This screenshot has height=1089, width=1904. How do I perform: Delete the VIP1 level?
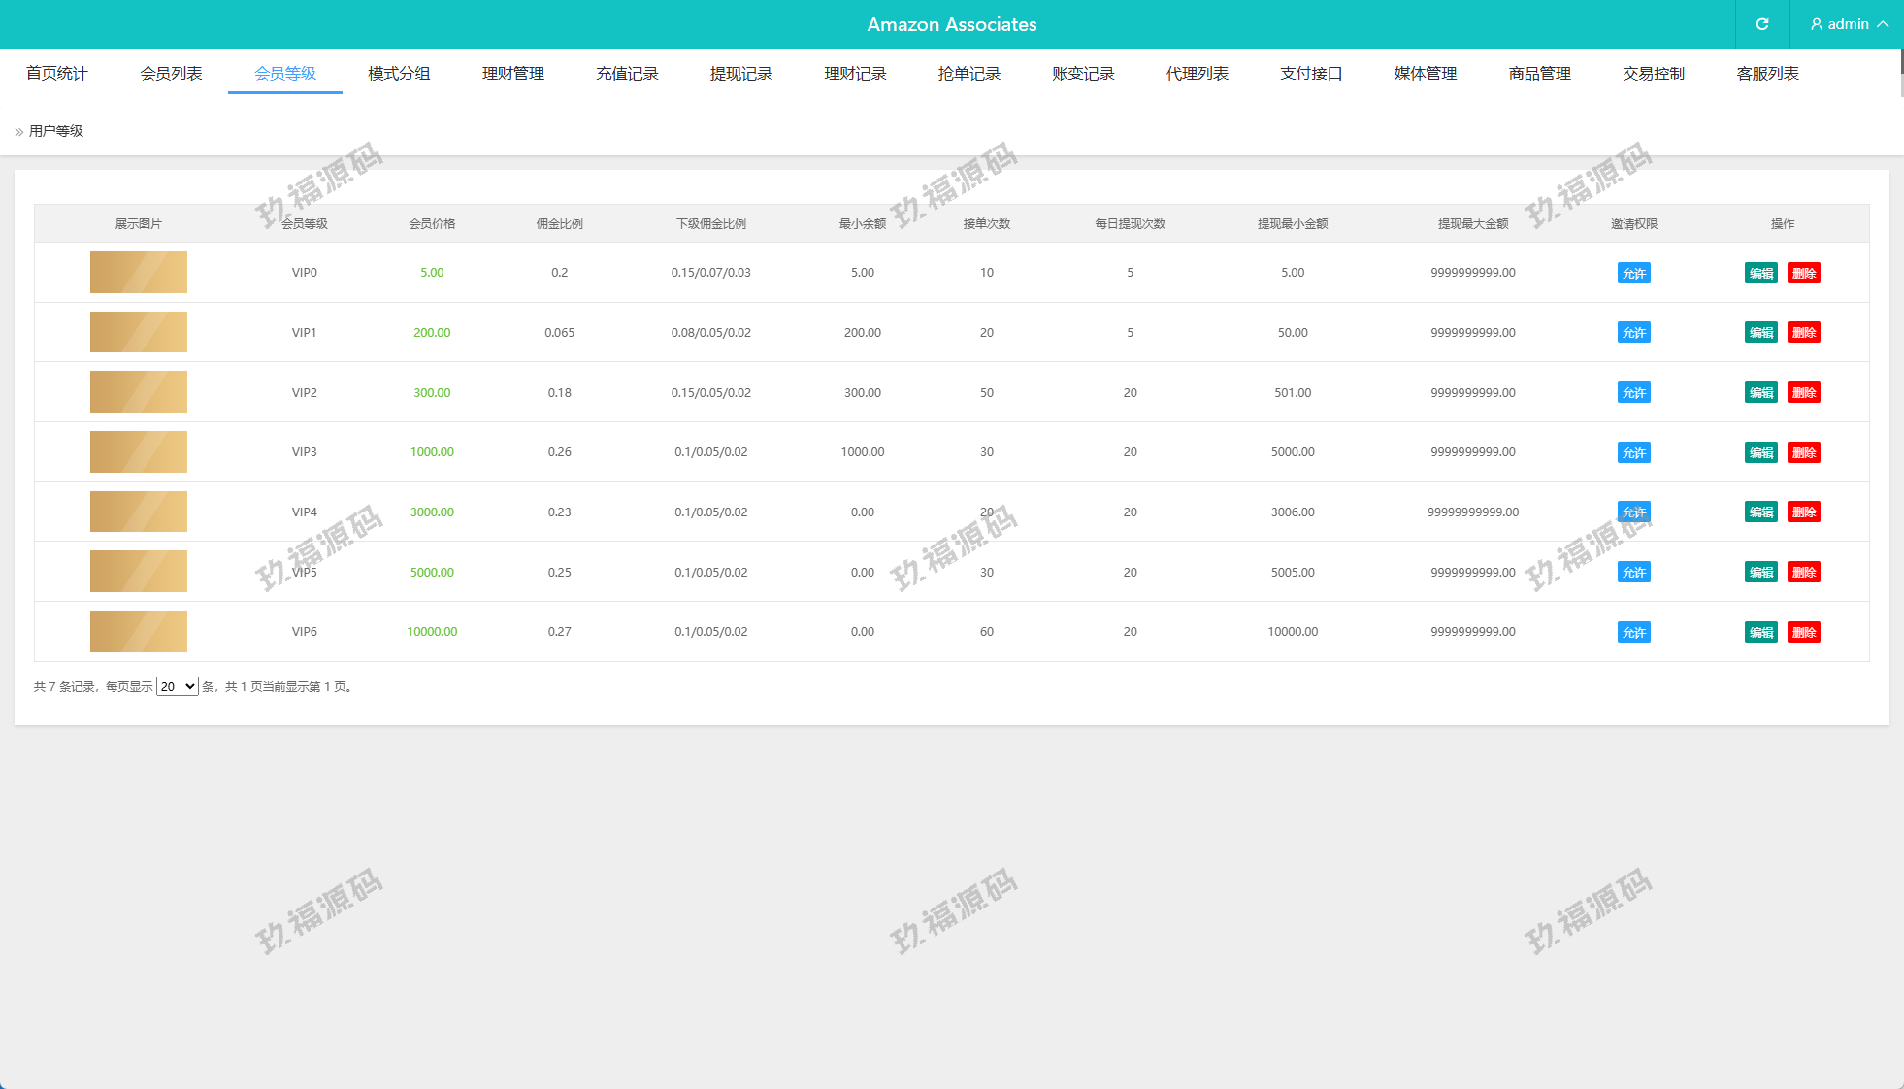click(1803, 333)
